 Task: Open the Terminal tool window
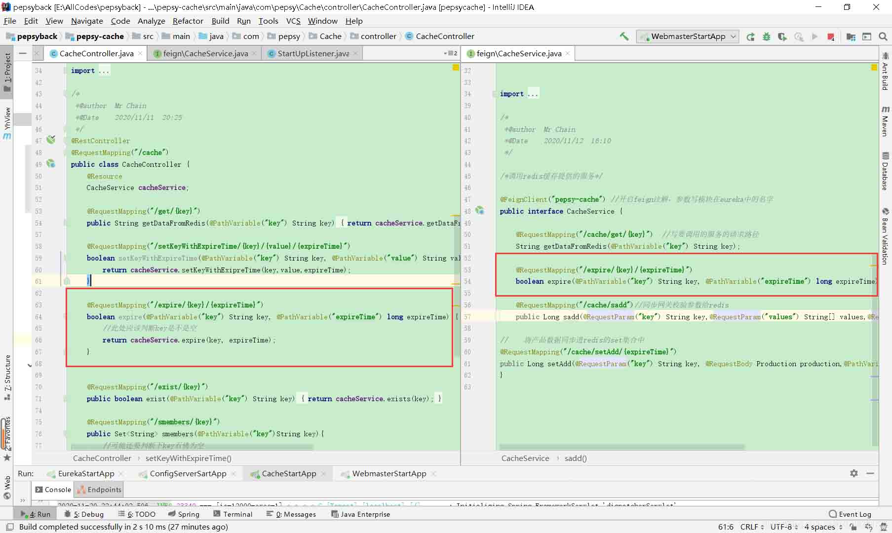(x=233, y=514)
